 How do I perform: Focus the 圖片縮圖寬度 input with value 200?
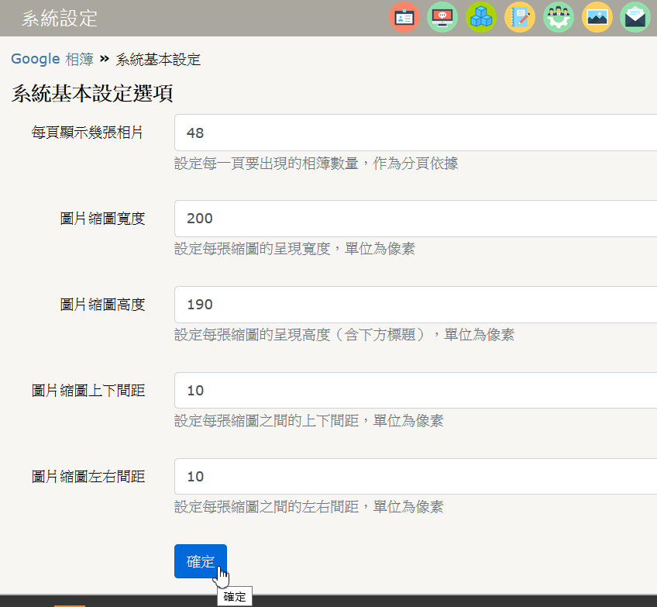[x=415, y=219]
